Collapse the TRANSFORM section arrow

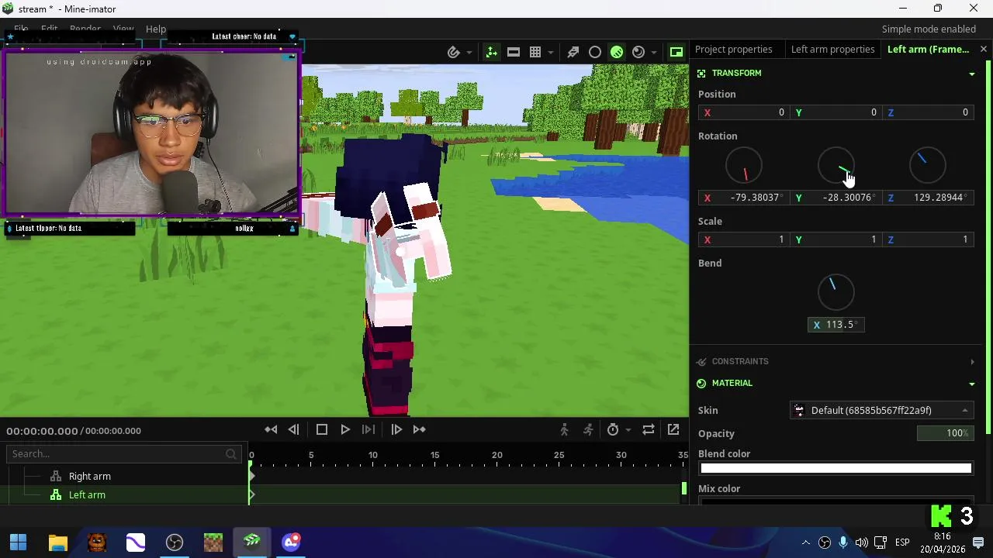coord(972,74)
